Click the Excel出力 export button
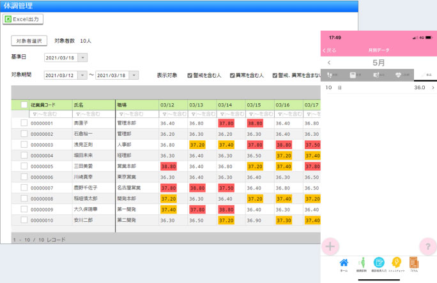The height and width of the screenshot is (283, 437). [22, 19]
